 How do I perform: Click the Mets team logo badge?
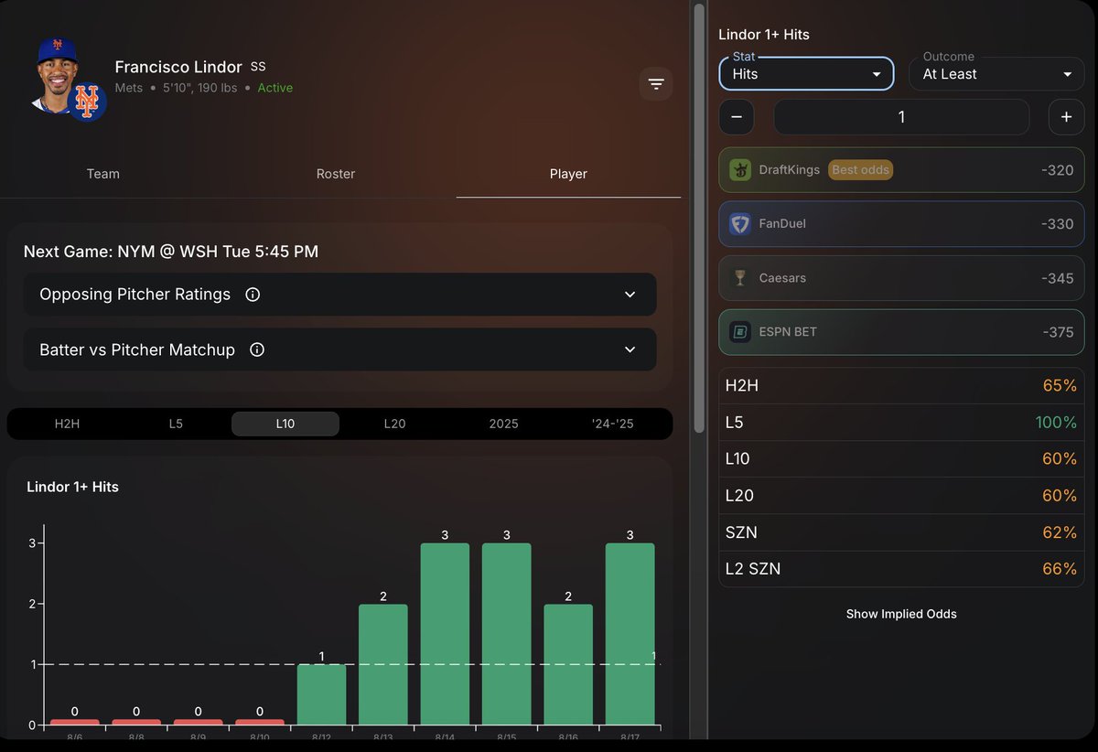click(87, 102)
